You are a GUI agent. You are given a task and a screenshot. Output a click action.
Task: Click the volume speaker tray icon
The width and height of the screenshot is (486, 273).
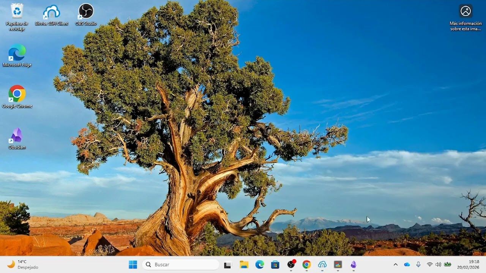(439, 265)
